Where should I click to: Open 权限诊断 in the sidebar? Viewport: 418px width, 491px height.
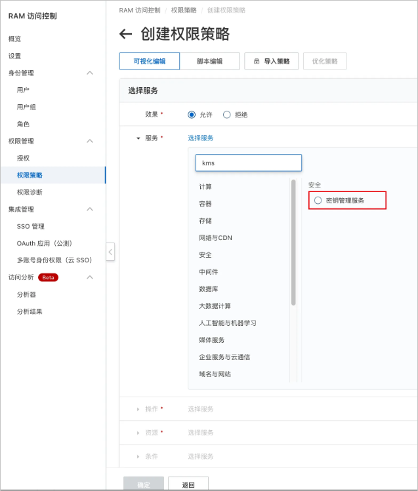[30, 192]
